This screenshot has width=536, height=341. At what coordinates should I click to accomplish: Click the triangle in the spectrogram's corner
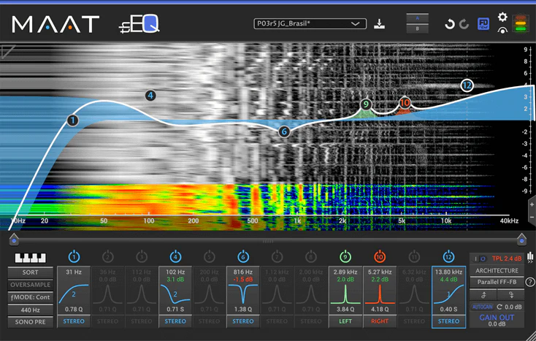tap(7, 51)
